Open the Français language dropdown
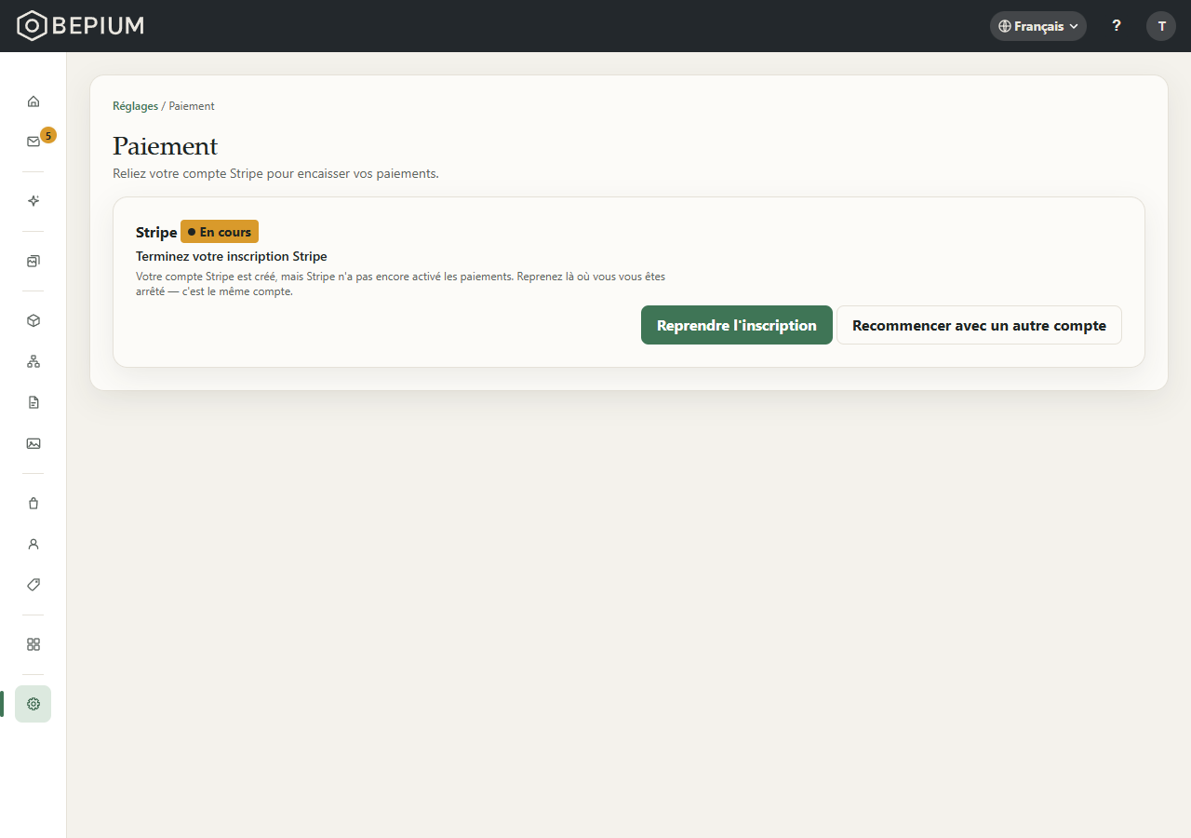The image size is (1191, 838). click(x=1038, y=26)
